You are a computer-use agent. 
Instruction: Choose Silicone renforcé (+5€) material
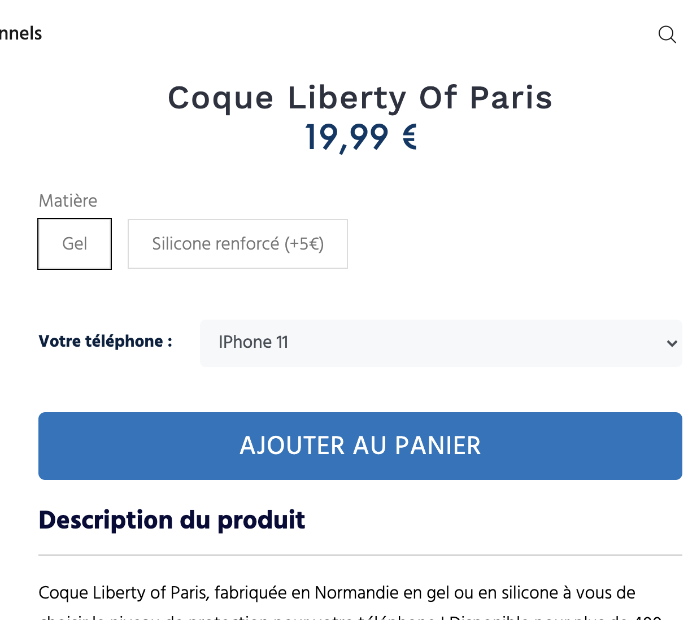[238, 244]
